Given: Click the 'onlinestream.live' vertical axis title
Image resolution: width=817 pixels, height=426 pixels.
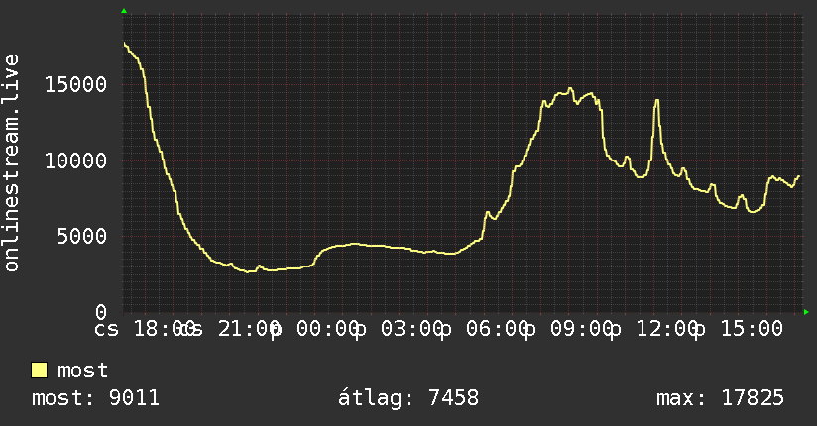Looking at the screenshot, I should click(x=11, y=163).
